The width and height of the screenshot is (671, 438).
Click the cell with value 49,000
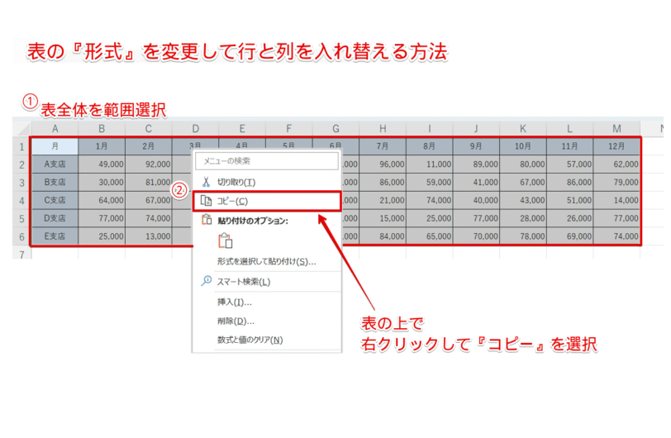[102, 164]
